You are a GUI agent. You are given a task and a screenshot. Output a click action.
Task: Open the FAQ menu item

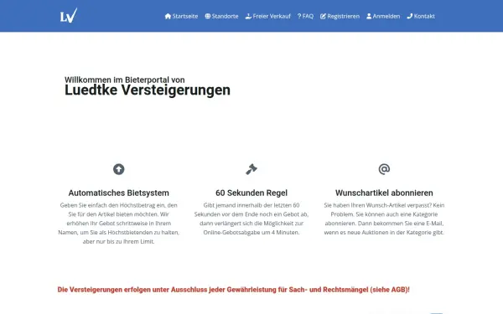pyautogui.click(x=305, y=16)
